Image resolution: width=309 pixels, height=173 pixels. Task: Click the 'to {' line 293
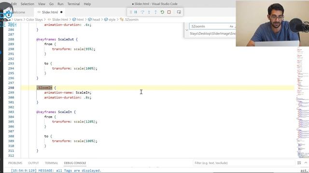(48, 63)
